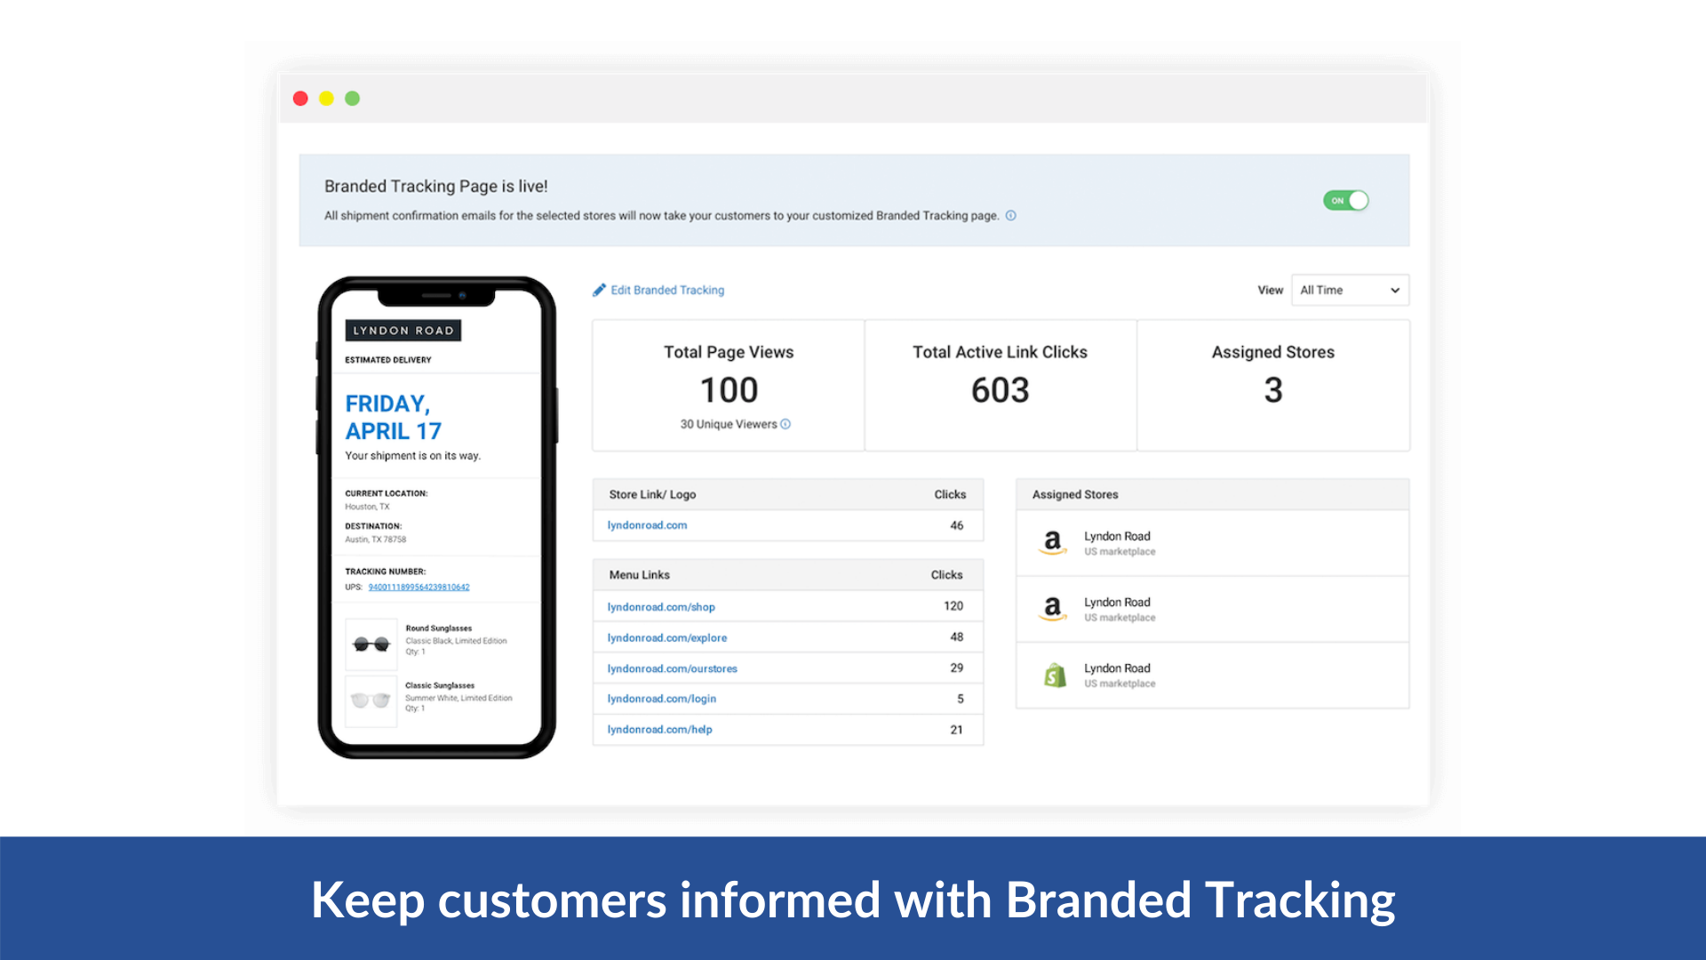Click the Lyndon Road logo on phone
This screenshot has width=1706, height=960.
click(x=403, y=330)
